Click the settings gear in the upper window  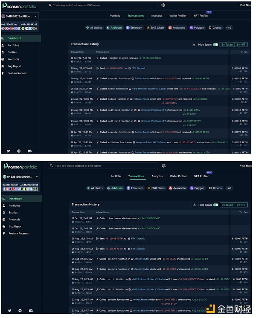tap(163, 5)
